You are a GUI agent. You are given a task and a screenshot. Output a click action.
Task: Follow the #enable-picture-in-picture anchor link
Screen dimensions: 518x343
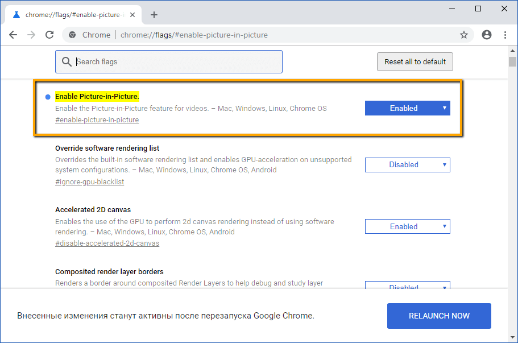[97, 120]
